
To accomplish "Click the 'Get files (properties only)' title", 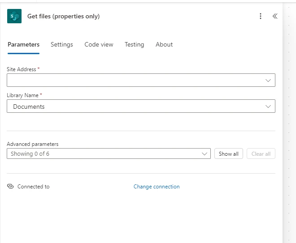I will (63, 16).
